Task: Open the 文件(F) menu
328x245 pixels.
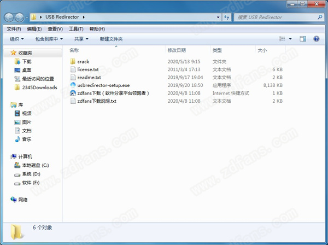Action: point(14,29)
